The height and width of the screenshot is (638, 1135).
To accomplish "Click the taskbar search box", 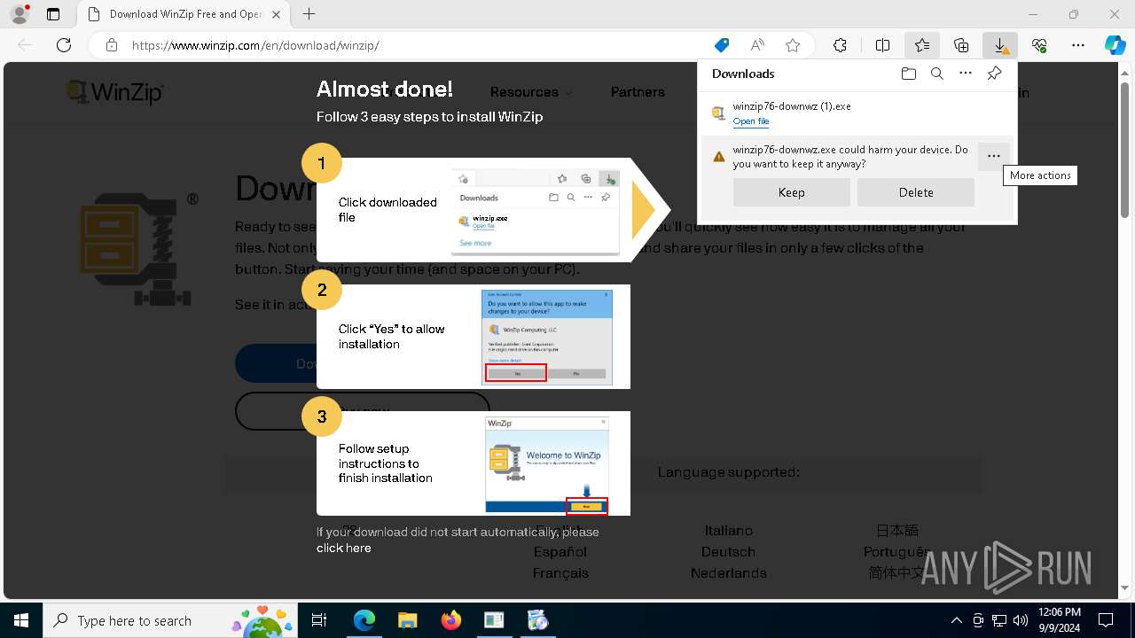I will tap(170, 620).
